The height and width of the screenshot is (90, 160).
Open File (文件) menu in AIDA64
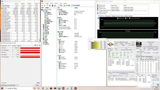click(x=43, y=3)
